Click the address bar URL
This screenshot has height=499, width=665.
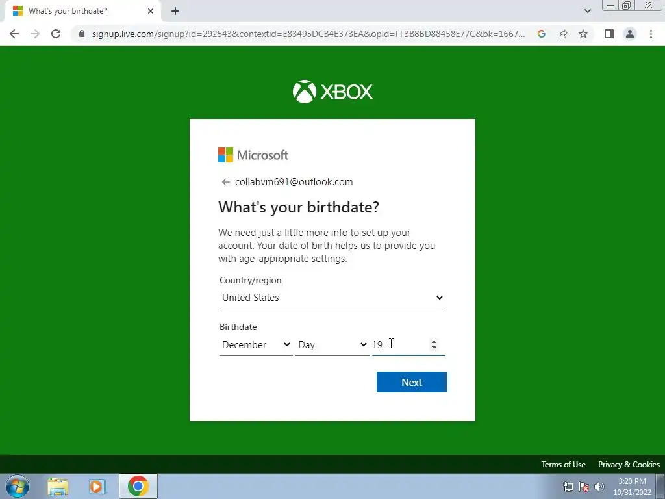tap(308, 34)
